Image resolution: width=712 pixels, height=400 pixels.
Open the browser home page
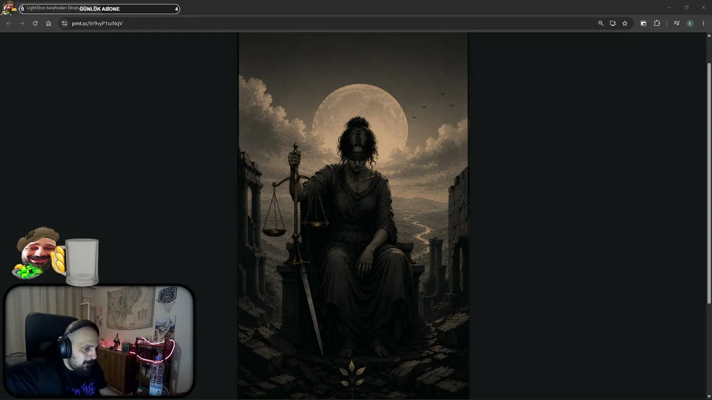point(48,23)
